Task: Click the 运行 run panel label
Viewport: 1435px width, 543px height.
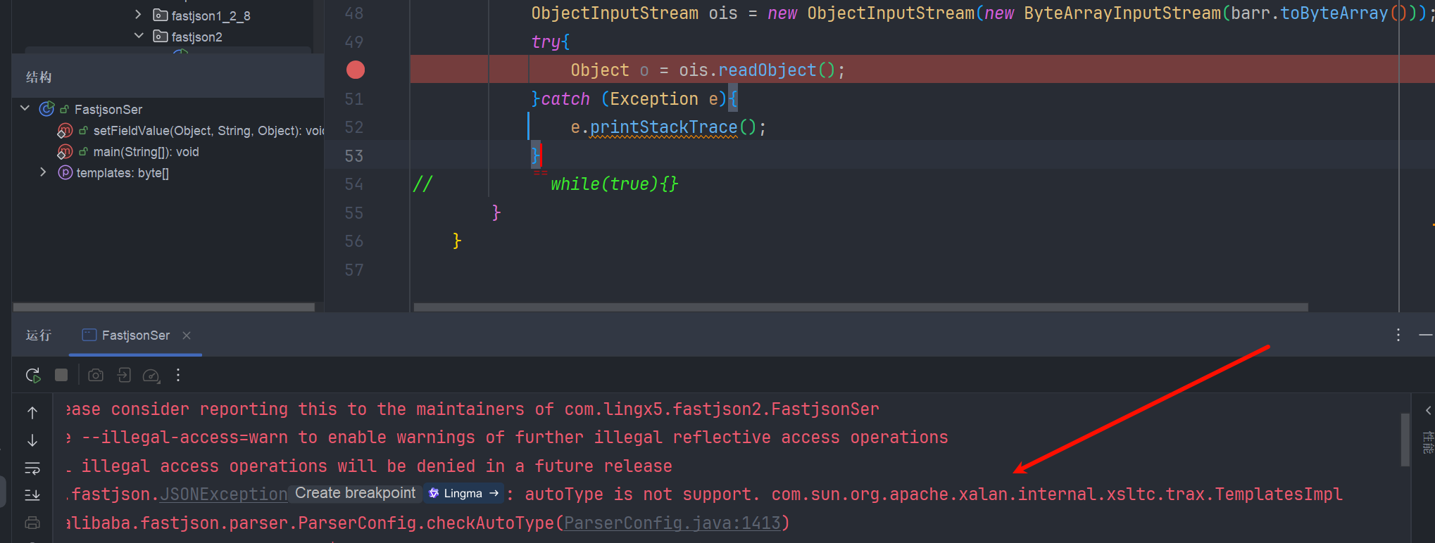Action: point(39,336)
